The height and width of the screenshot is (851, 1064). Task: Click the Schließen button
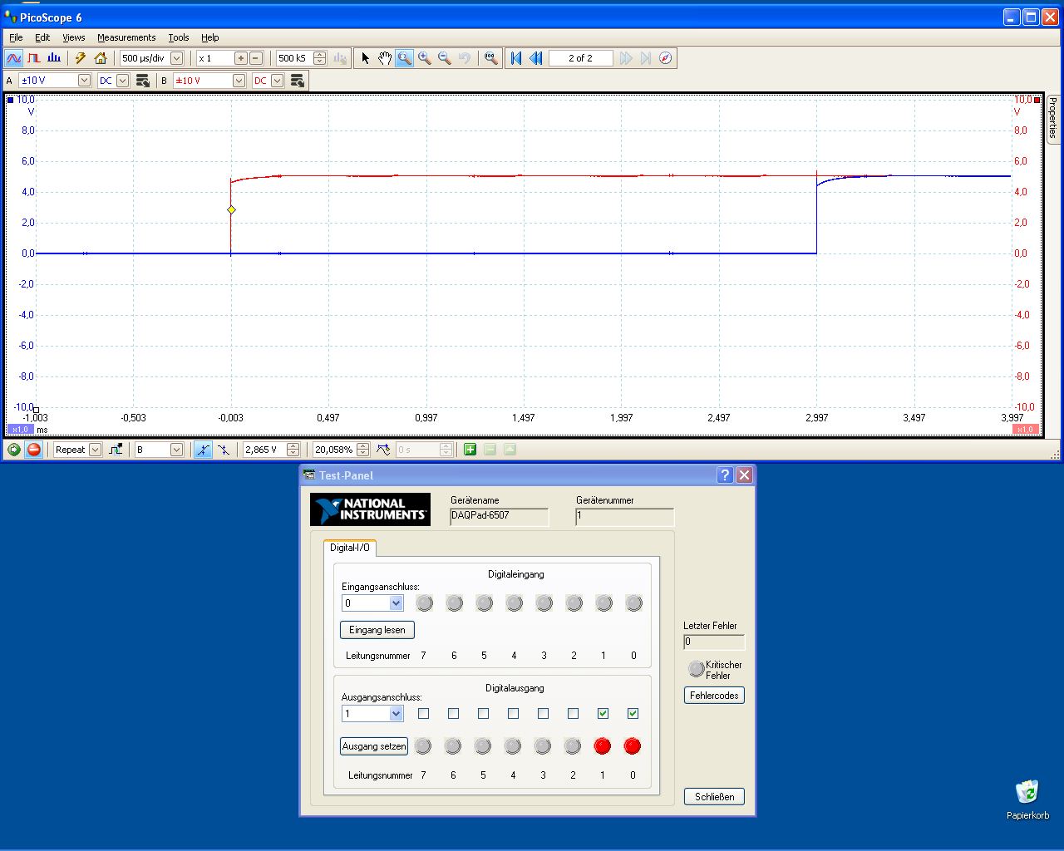click(x=715, y=797)
